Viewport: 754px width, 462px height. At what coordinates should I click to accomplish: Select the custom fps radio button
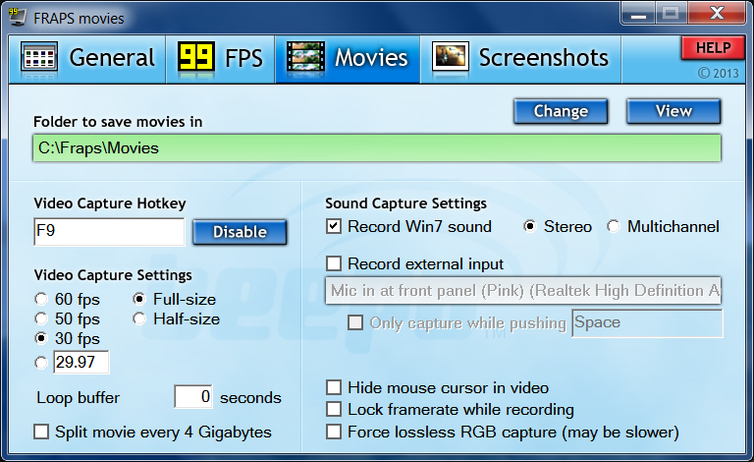(x=41, y=363)
